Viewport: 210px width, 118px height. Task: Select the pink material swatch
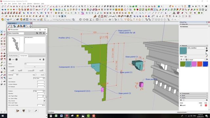[x=194, y=64]
